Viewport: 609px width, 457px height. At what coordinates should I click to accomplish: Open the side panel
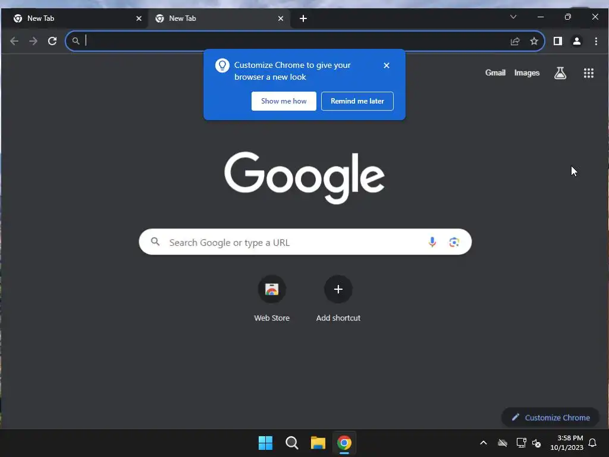click(x=558, y=41)
